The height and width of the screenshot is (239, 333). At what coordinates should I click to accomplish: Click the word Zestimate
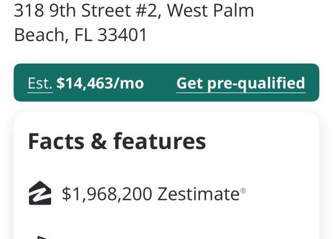pos(199,194)
